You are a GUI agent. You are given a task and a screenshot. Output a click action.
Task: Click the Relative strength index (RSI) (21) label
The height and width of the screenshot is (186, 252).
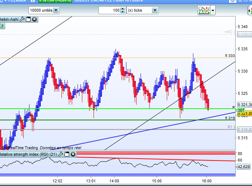coord(28,155)
